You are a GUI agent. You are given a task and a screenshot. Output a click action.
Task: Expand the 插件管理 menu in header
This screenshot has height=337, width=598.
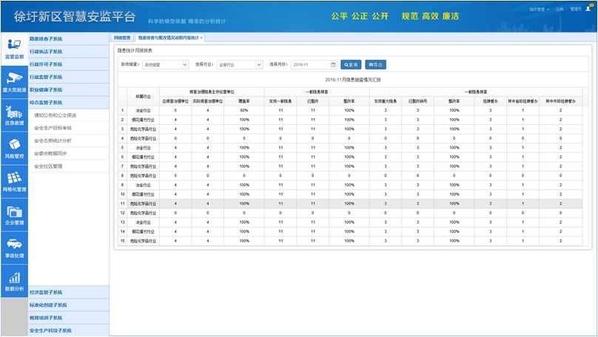click(x=539, y=10)
